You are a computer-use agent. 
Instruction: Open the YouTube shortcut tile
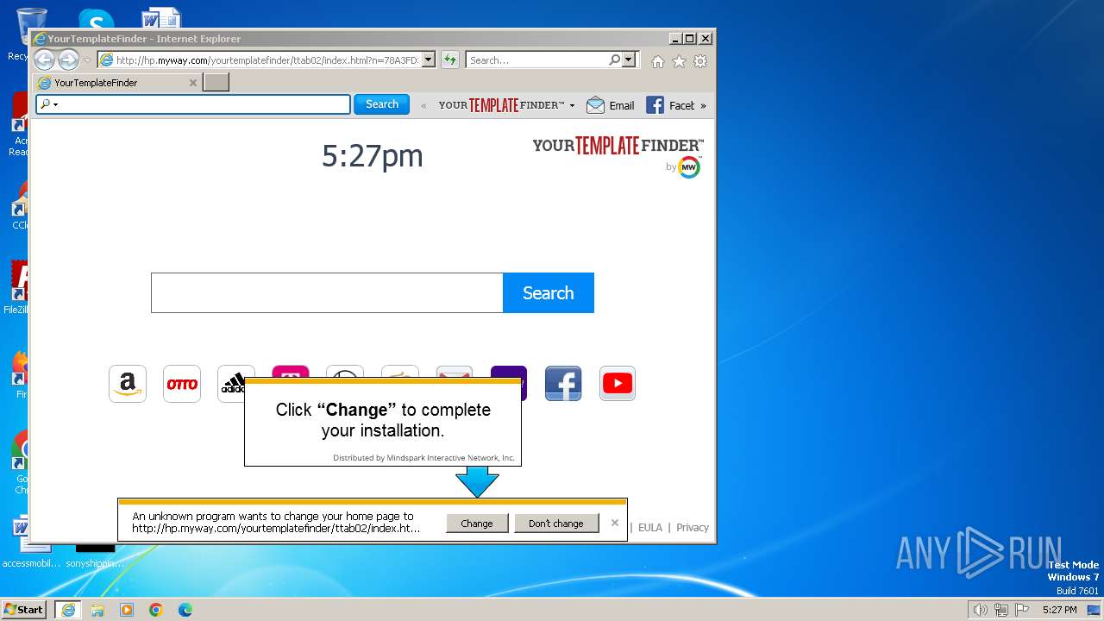(618, 384)
